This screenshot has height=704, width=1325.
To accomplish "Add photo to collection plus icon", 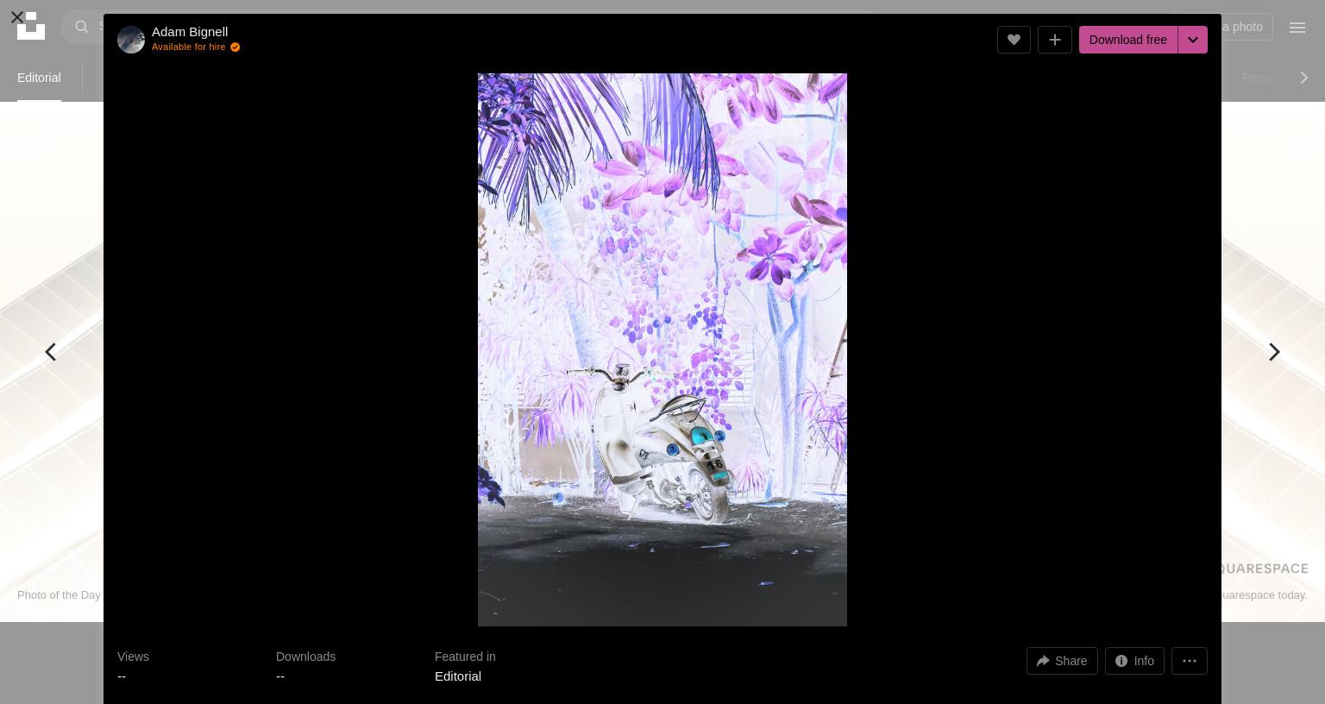I will pyautogui.click(x=1055, y=40).
